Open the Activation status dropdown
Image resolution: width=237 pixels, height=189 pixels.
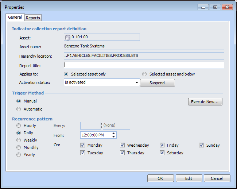click(137, 82)
